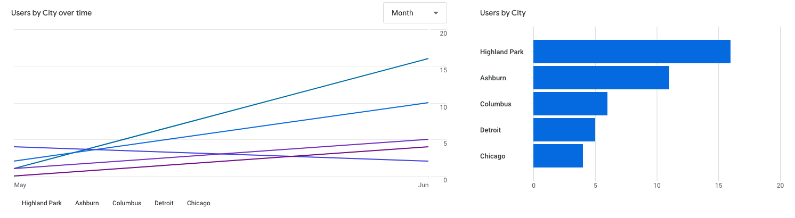The width and height of the screenshot is (795, 218).
Task: Click the Columbus bar chart label
Action: 496,104
